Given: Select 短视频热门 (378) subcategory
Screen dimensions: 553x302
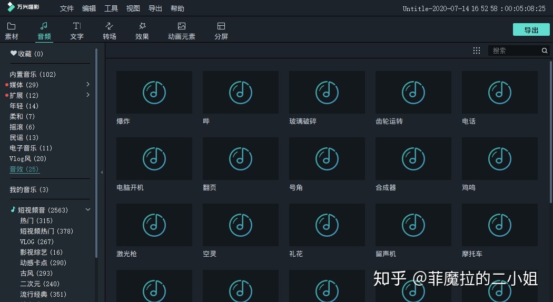Looking at the screenshot, I should (x=46, y=231).
